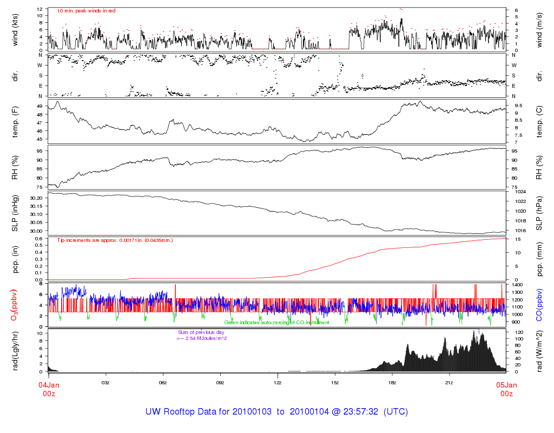
Task: Click the '03z' time axis tick
Action: tap(105, 383)
